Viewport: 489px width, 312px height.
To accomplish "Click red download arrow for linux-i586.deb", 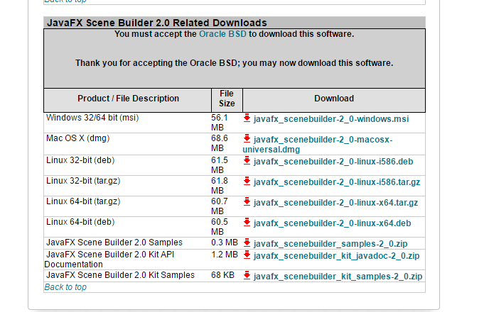I will pos(247,161).
